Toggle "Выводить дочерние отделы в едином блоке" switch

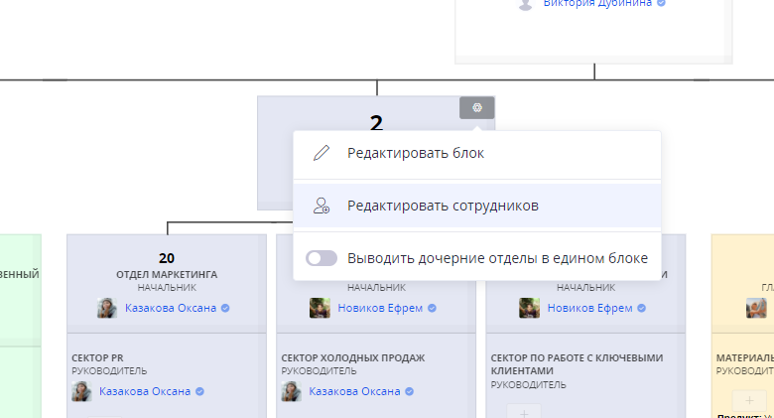(x=322, y=258)
